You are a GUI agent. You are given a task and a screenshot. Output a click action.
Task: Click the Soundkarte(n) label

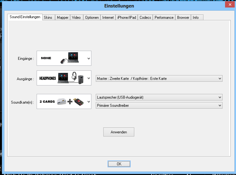23,102
